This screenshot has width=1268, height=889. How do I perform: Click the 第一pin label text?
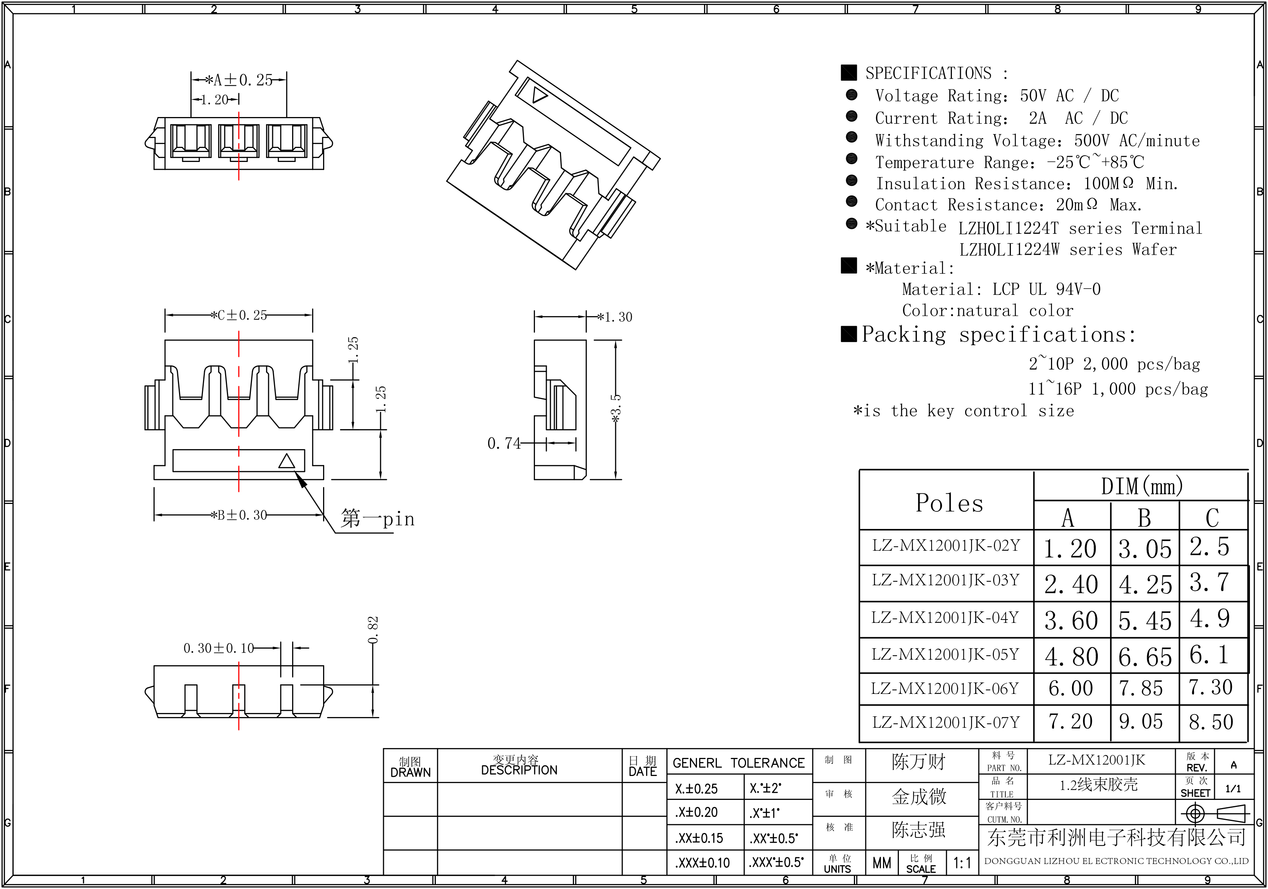coord(378,519)
